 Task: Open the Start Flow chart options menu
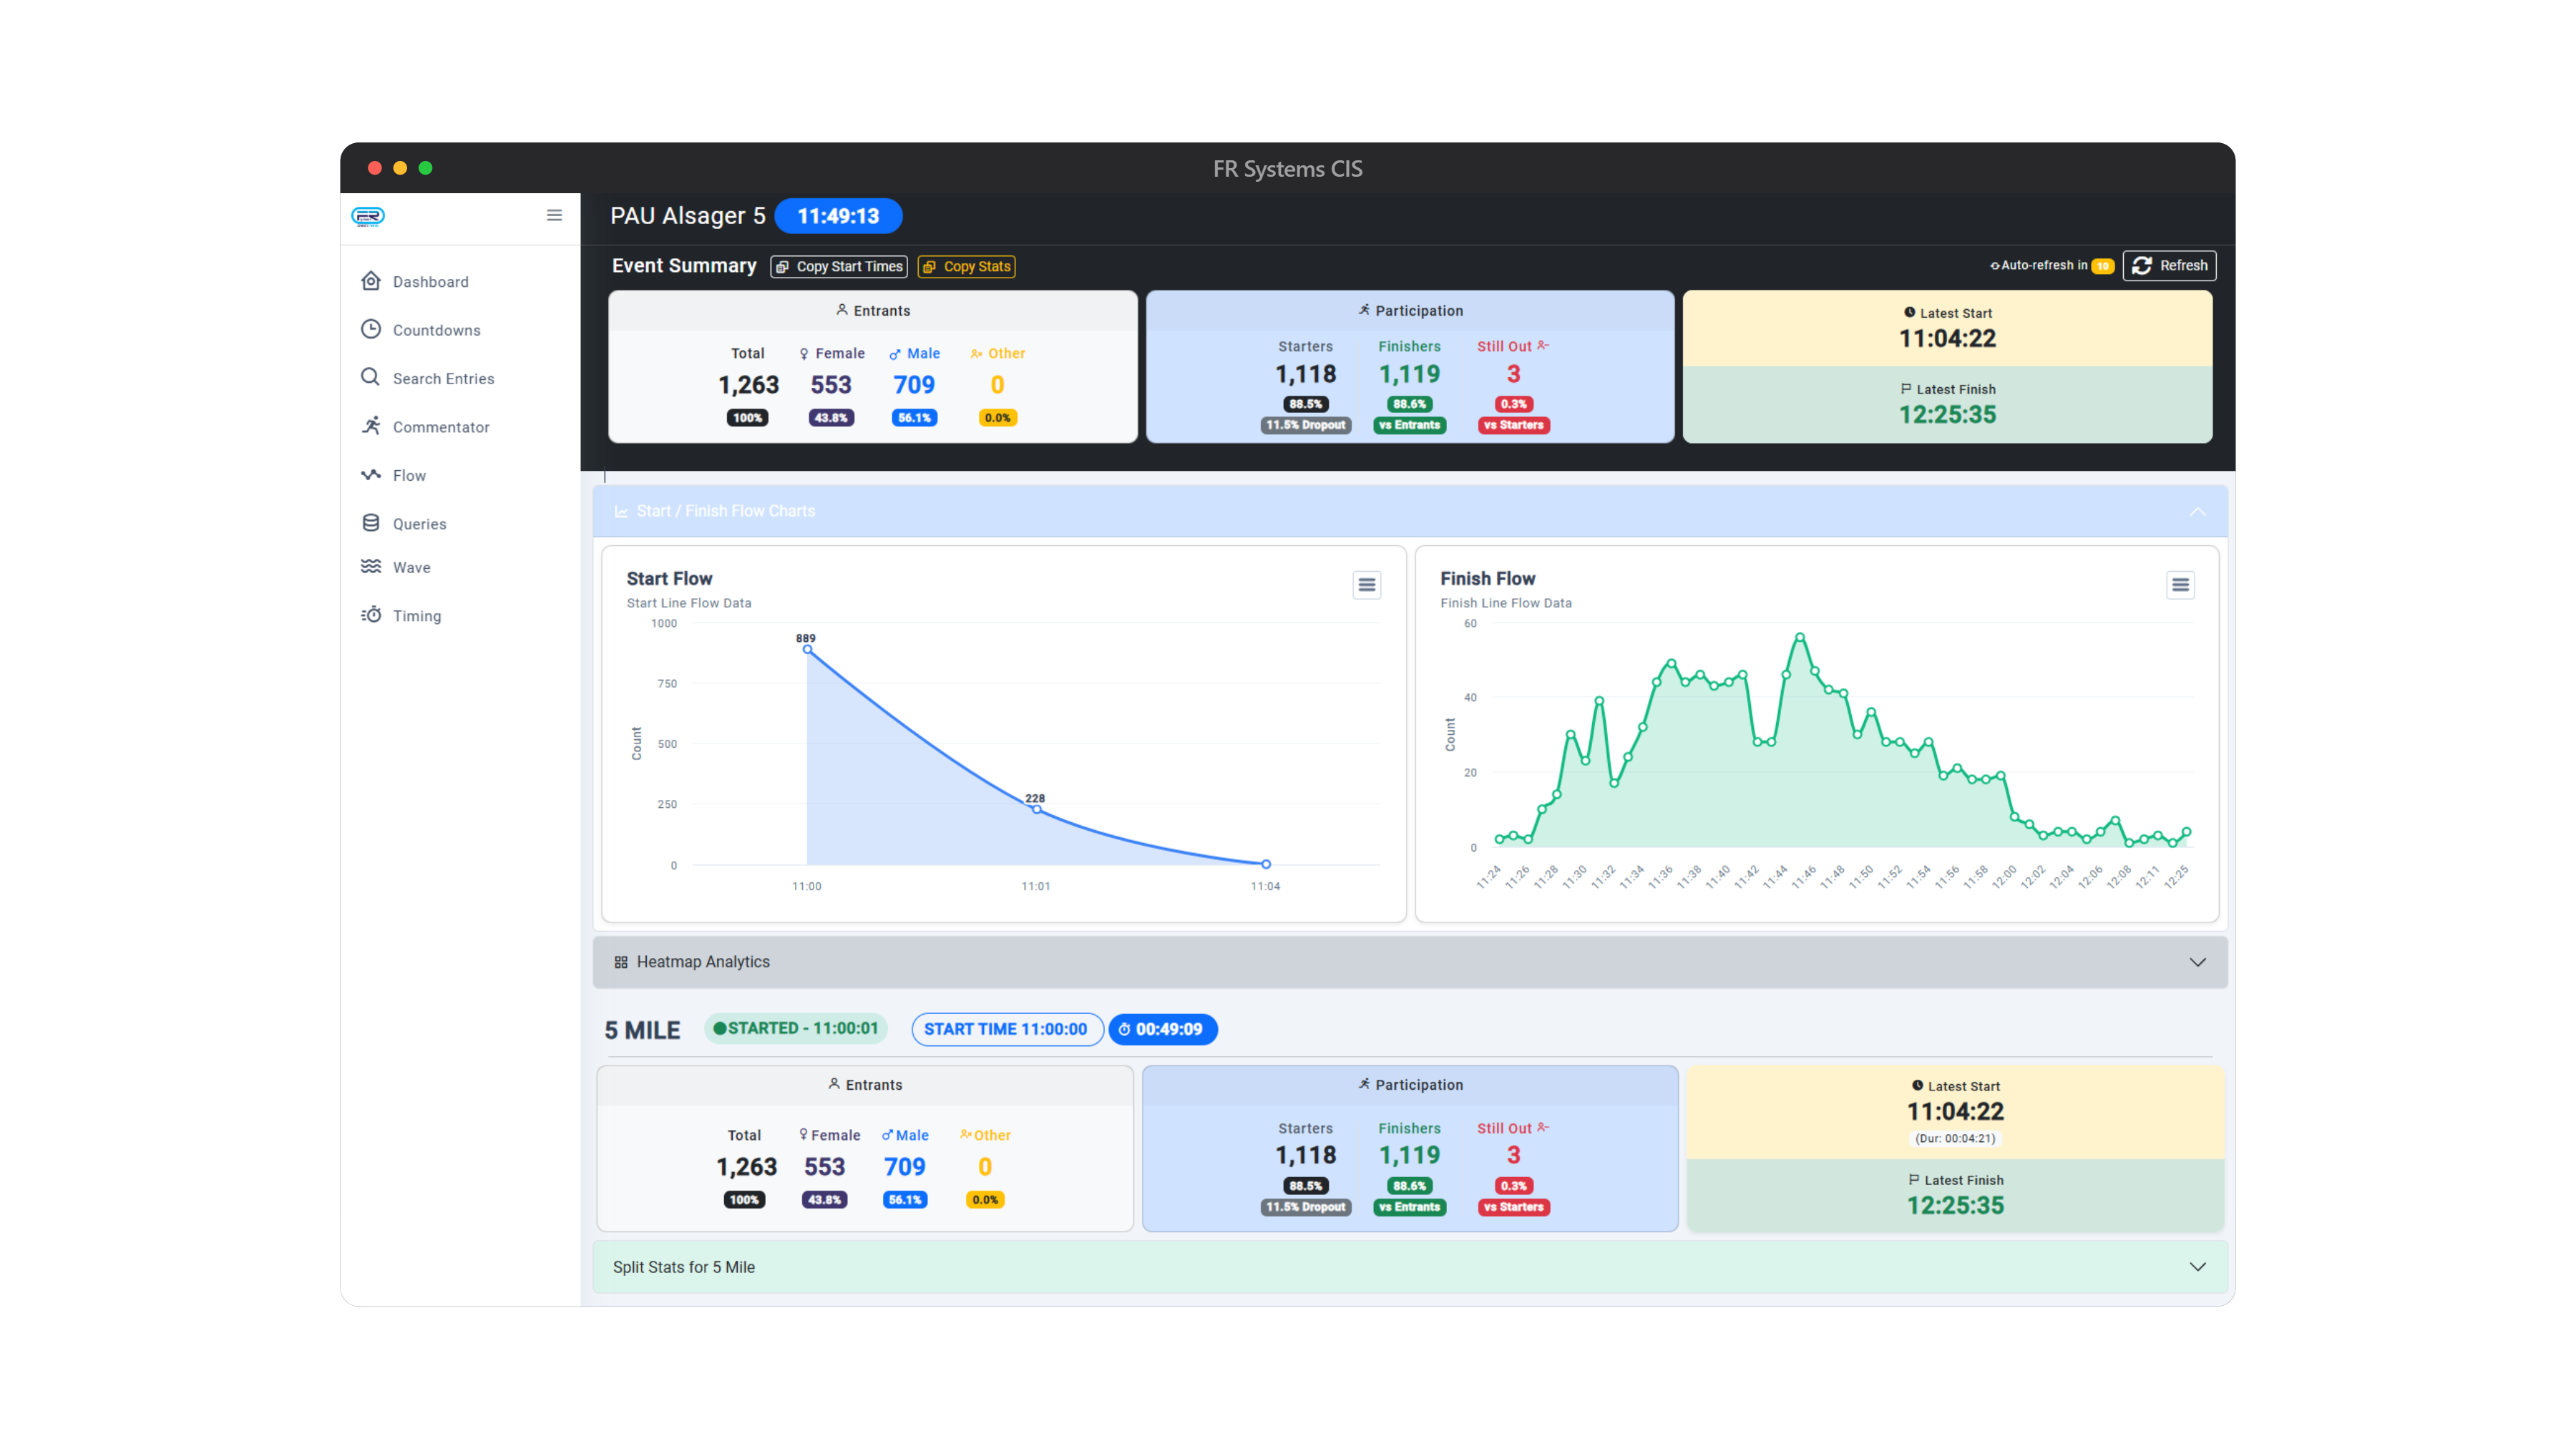point(1366,584)
